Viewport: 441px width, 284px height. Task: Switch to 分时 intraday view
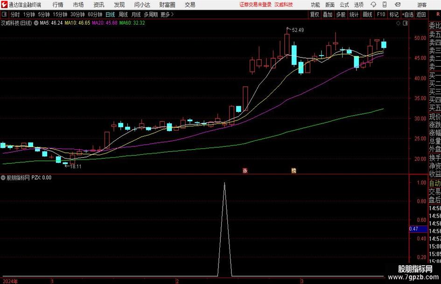tap(15, 14)
